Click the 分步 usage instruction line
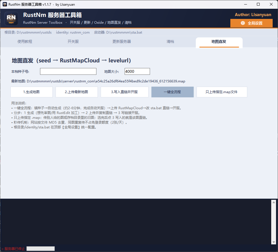This screenshot has height=252, width=278. tap(76, 113)
